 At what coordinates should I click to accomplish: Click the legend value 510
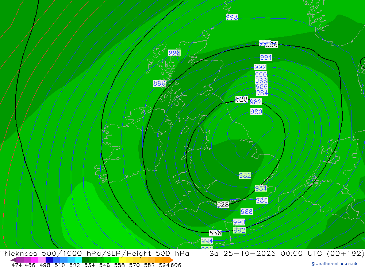pyautogui.click(x=60, y=265)
